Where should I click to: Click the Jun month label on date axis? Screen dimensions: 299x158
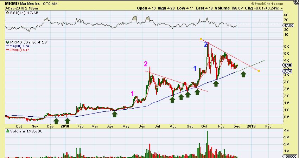tap(142, 126)
